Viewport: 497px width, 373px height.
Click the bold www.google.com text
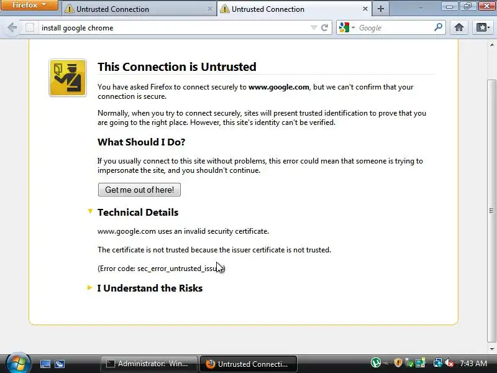pyautogui.click(x=278, y=87)
